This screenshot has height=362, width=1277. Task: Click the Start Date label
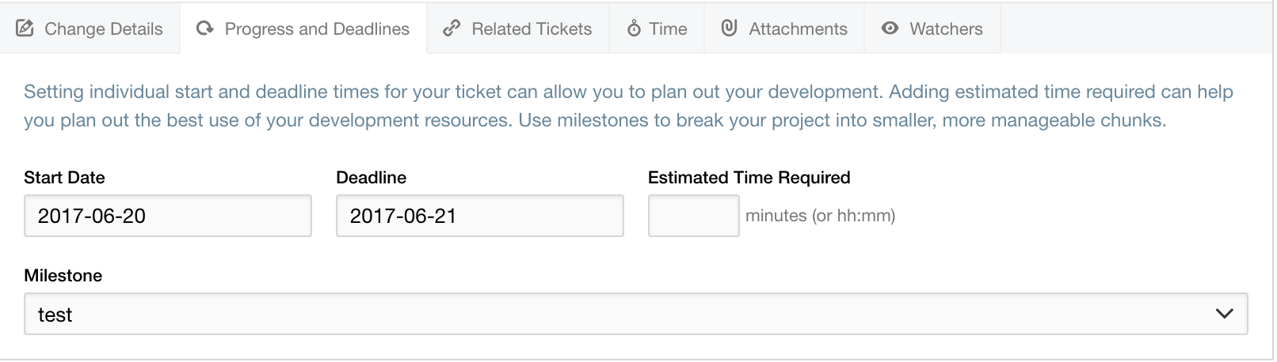64,177
